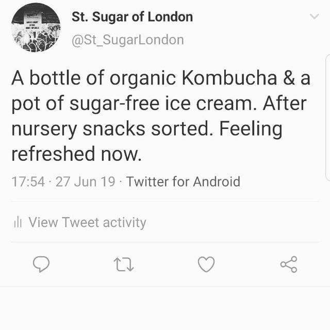Click 'sugar-free ice cream' in the tweet body
This screenshot has width=330, height=330.
[x=161, y=104]
